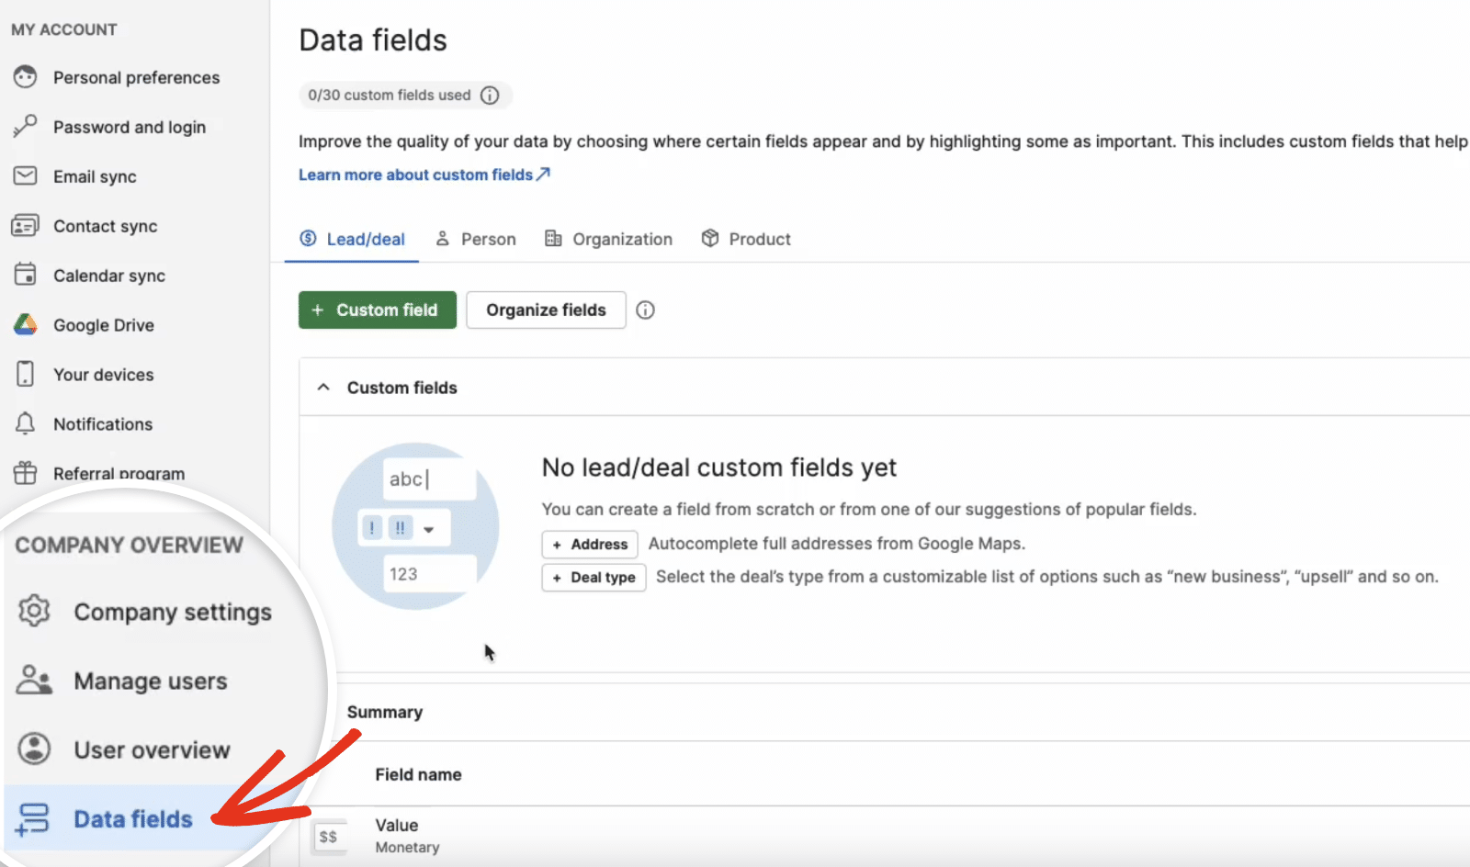The height and width of the screenshot is (867, 1470).
Task: Click the gift icon for Referral program
Action: tap(26, 473)
